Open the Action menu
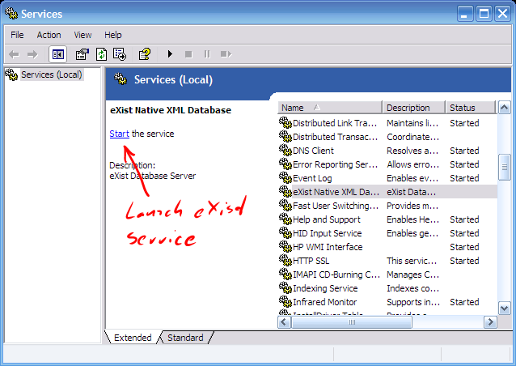The image size is (516, 366). [49, 35]
